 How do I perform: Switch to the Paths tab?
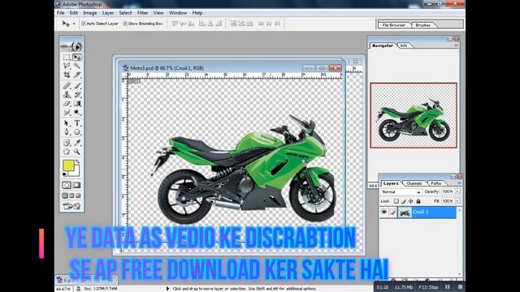coord(435,183)
